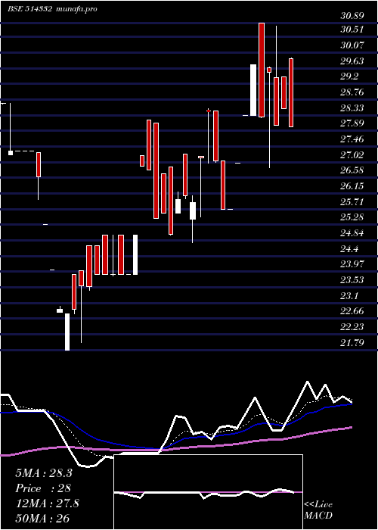Image resolution: width=378 pixels, height=530 pixels.
Task: Select the 12MA : 27.8 readout
Action: [47, 503]
